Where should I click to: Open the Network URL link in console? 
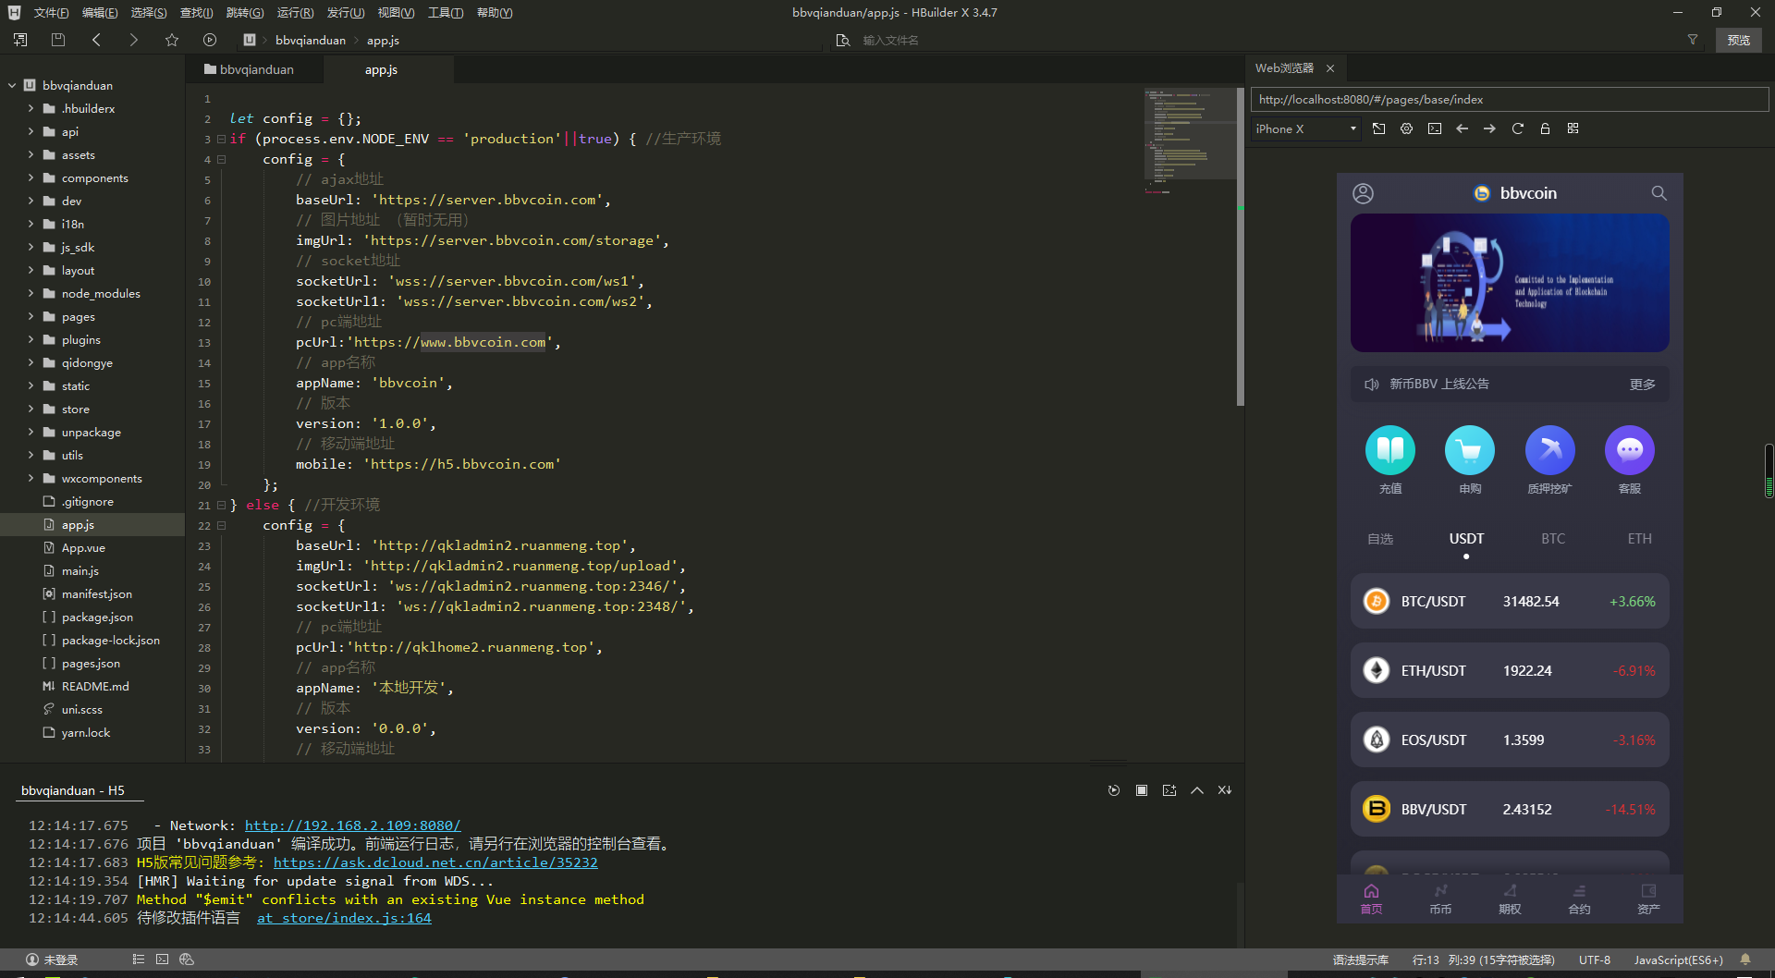(352, 825)
